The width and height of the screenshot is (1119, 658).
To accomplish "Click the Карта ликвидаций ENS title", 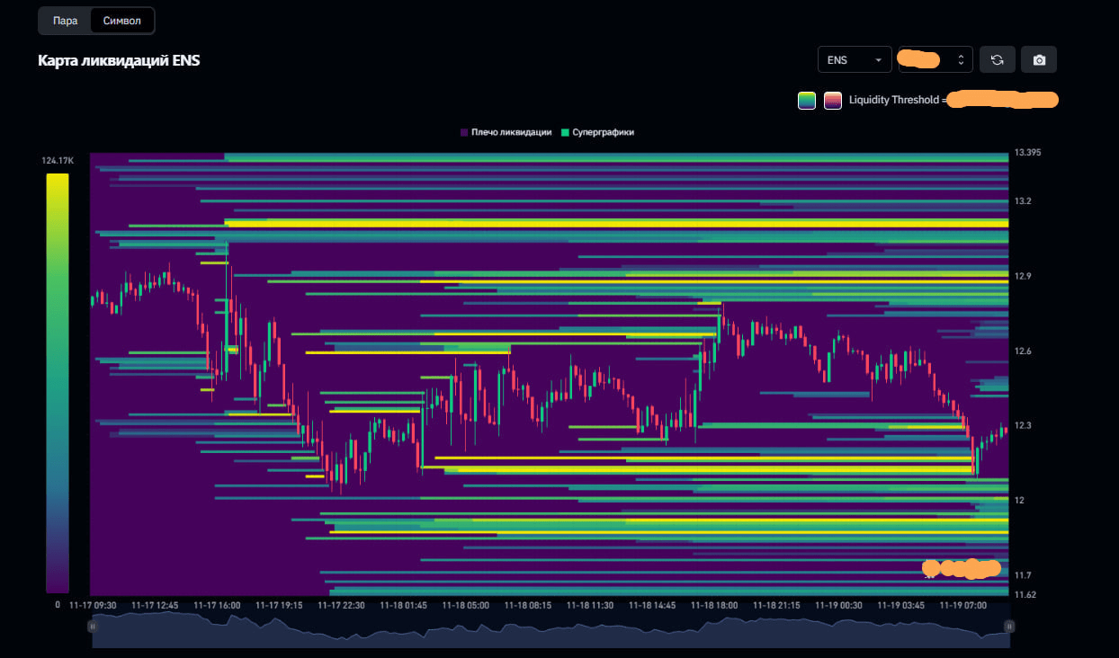I will [x=119, y=60].
